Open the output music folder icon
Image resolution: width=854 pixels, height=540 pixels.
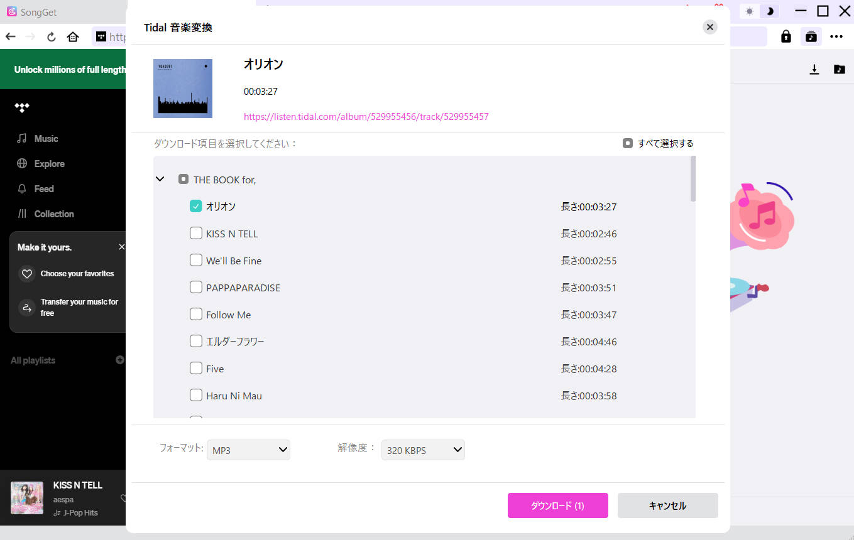tap(840, 69)
